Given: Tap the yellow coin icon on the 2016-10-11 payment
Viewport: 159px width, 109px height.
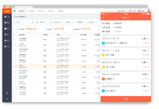Looking at the screenshot, I should pos(103,55).
